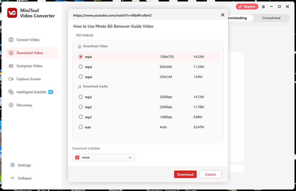Screen dimensions: 296x191
Task: Click the Capture Screen camera icon
Action: tap(11, 79)
